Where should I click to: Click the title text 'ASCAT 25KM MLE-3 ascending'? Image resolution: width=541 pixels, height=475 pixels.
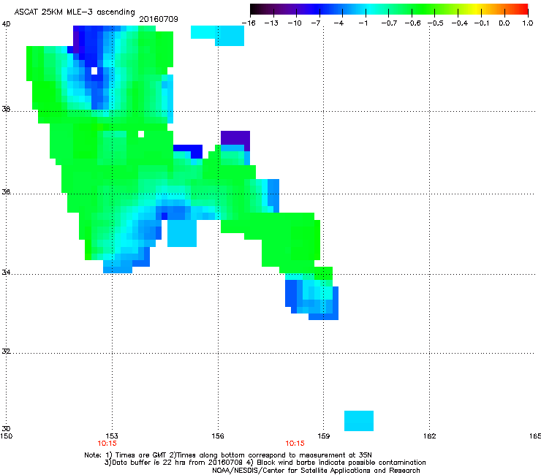coord(75,12)
